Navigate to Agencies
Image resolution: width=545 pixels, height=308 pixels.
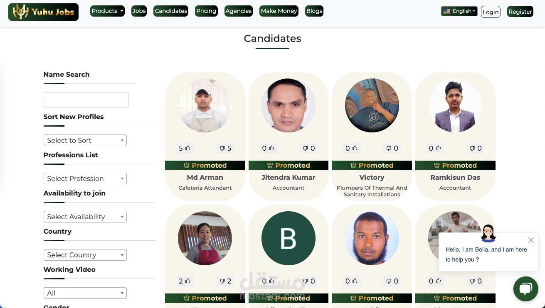239,11
